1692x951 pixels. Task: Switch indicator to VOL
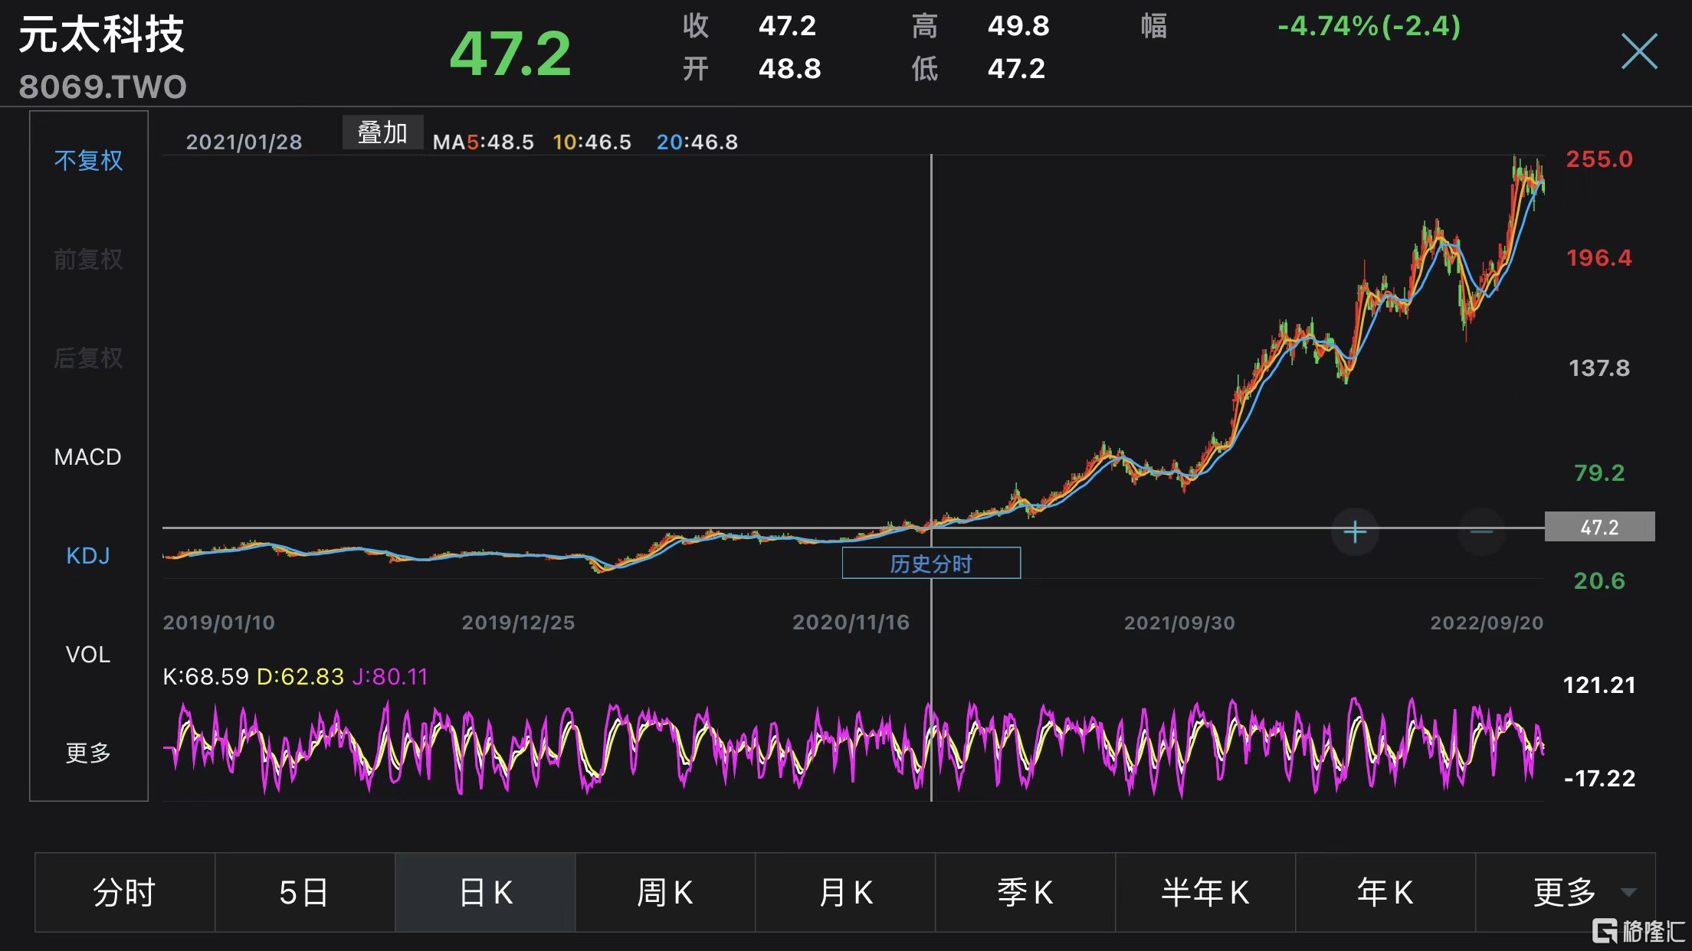[x=88, y=655]
